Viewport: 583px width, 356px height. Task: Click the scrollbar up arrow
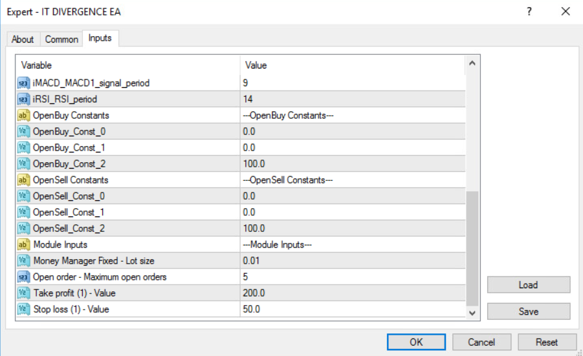[x=472, y=63]
